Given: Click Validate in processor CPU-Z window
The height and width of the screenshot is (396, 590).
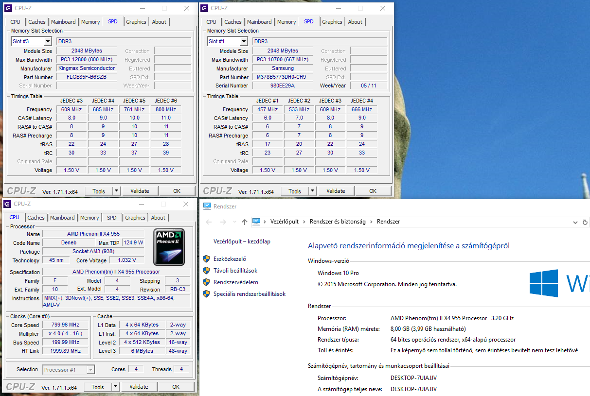Looking at the screenshot, I should coord(139,387).
